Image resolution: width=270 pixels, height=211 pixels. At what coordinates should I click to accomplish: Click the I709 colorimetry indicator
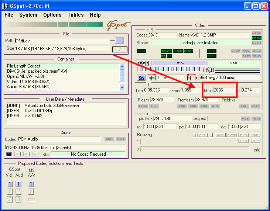(236, 51)
